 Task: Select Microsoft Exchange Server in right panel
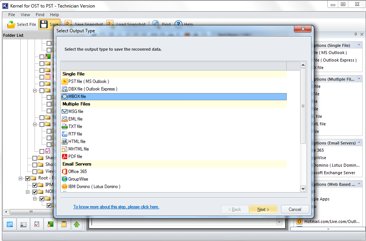tap(334, 173)
